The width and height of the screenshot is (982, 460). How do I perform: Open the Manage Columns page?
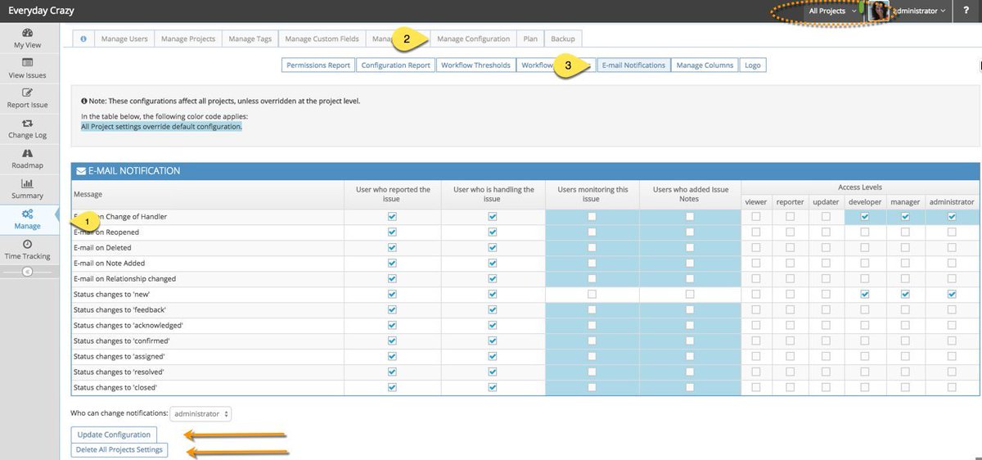click(705, 65)
